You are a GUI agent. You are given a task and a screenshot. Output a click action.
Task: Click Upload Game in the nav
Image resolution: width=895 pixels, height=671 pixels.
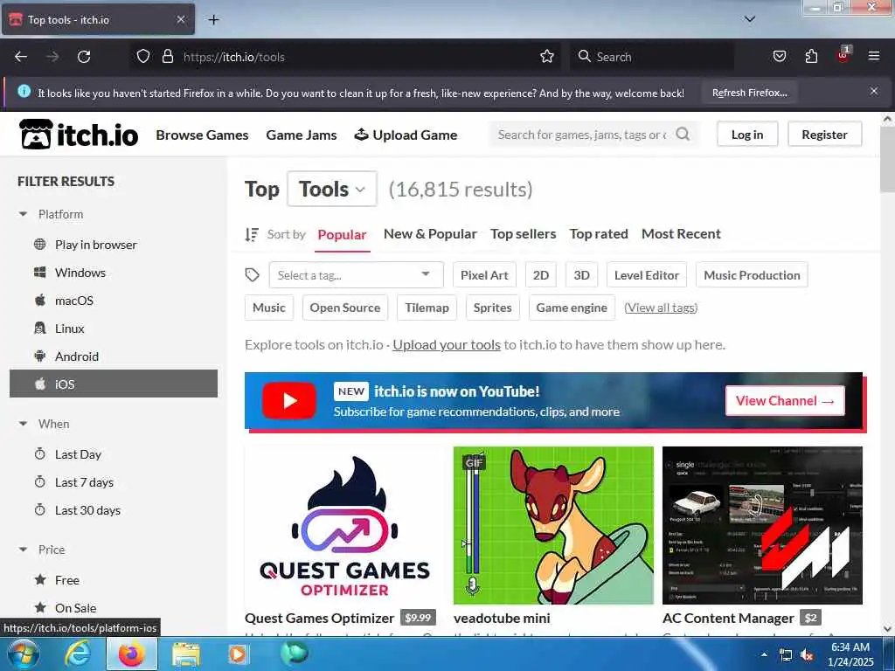(x=406, y=135)
